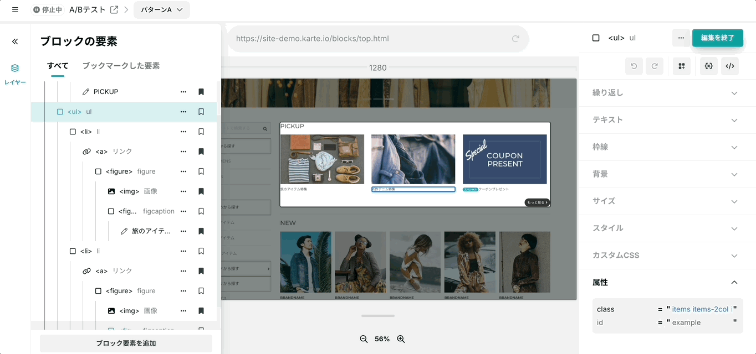
Task: Select the PICKUP tree row
Action: click(124, 92)
